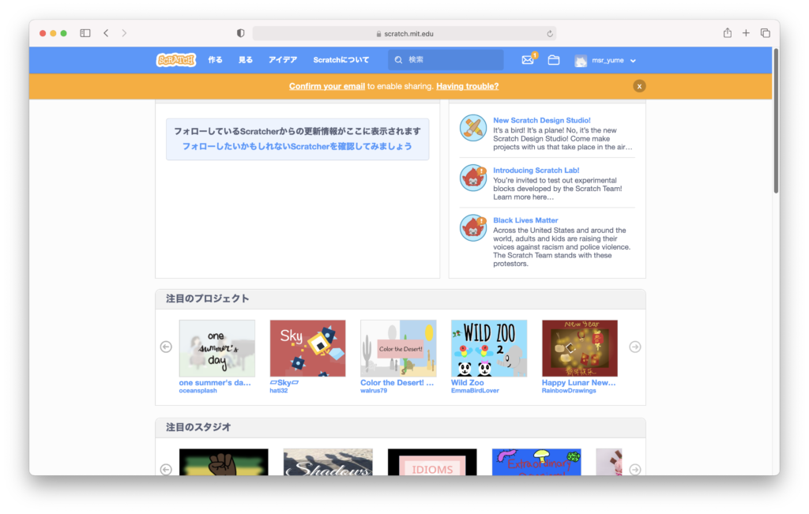809x514 pixels.
Task: Open the 作る menu item
Action: point(215,60)
